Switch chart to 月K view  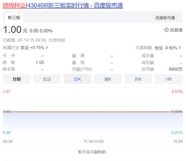tap(138, 79)
